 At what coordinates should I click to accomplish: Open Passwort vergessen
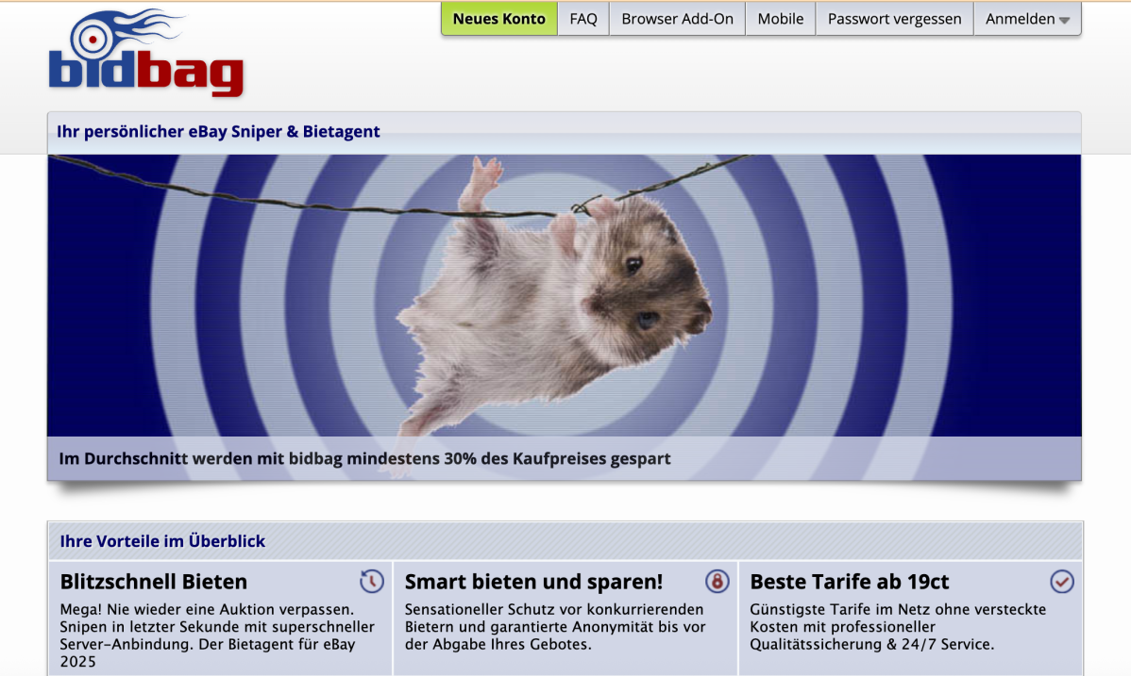(x=894, y=19)
